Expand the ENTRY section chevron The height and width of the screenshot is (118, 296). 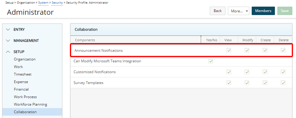coord(8,29)
